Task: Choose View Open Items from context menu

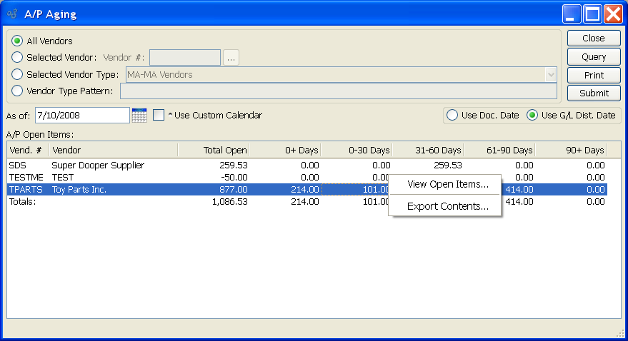Action: [x=447, y=184]
